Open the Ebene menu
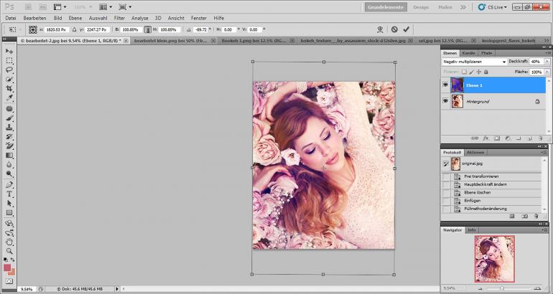Viewport: 553px width, 294px height. (x=75, y=18)
